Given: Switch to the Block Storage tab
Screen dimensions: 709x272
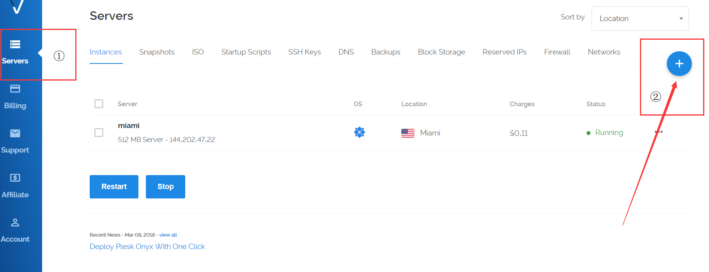Looking at the screenshot, I should [441, 52].
